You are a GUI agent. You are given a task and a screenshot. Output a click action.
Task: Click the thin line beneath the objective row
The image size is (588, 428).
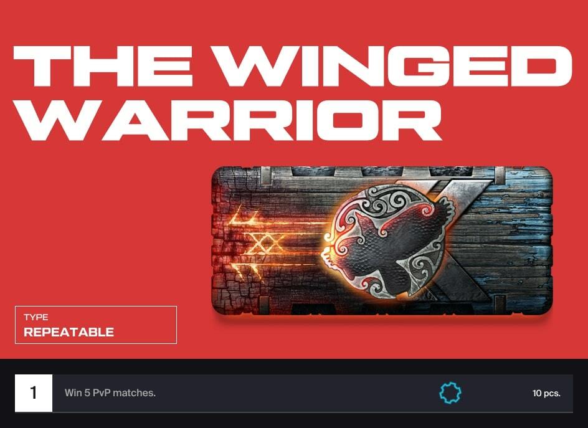[294, 412]
